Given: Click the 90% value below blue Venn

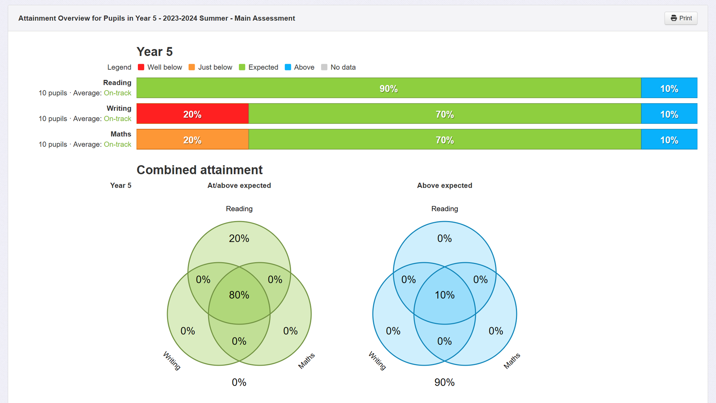Looking at the screenshot, I should coord(445,382).
